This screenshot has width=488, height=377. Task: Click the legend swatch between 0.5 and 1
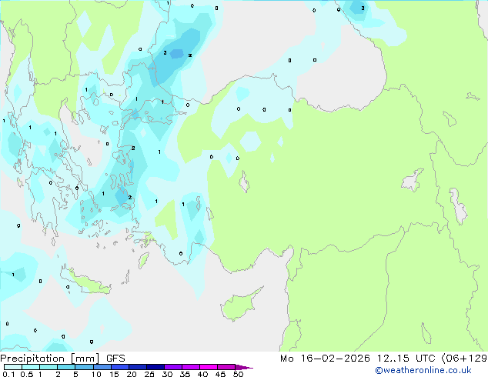(x=31, y=367)
